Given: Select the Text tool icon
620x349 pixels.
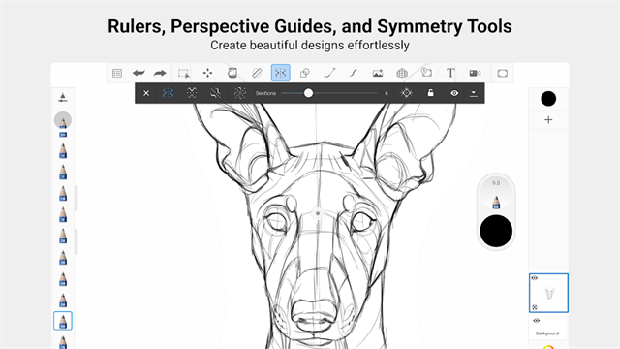Looking at the screenshot, I should pyautogui.click(x=450, y=73).
